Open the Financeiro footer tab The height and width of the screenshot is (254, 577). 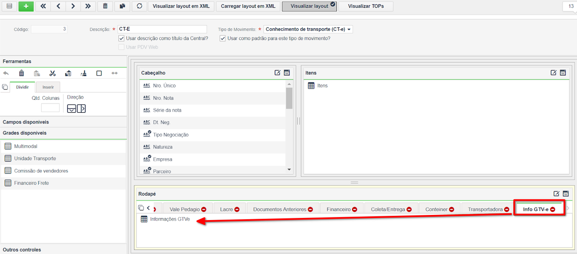click(339, 209)
